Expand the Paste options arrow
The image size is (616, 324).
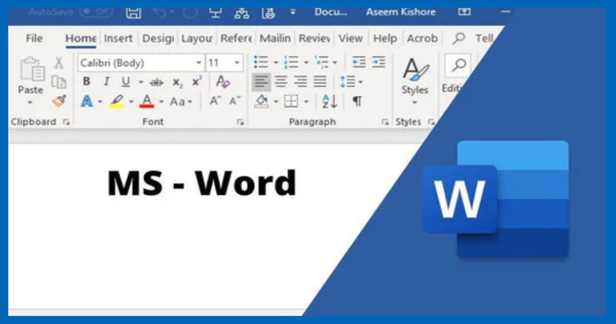tap(30, 103)
